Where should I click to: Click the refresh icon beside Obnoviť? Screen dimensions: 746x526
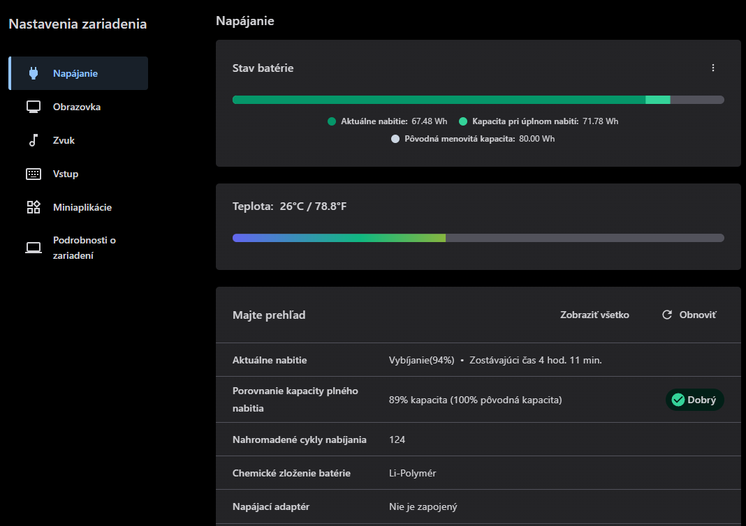tap(666, 315)
